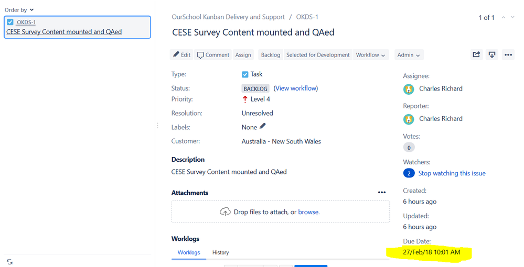The height and width of the screenshot is (267, 524).
Task: Click the votes count badge
Action: tap(409, 148)
